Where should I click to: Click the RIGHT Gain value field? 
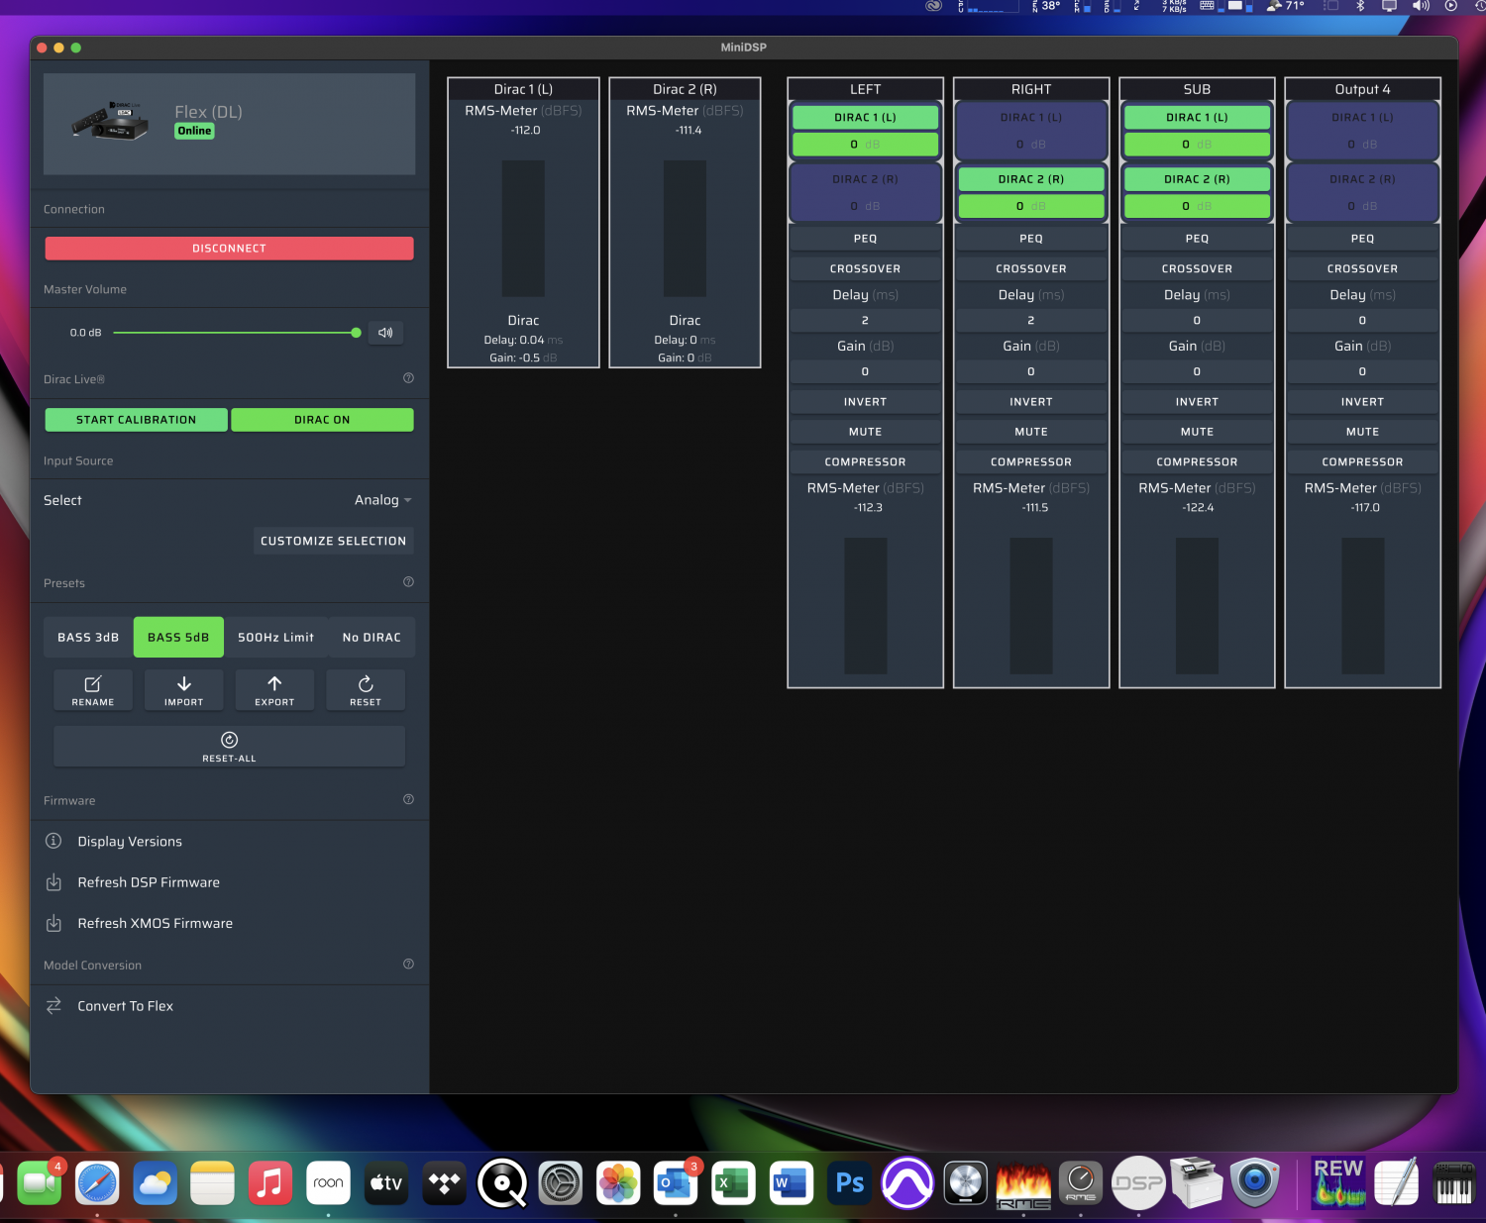pos(1031,371)
